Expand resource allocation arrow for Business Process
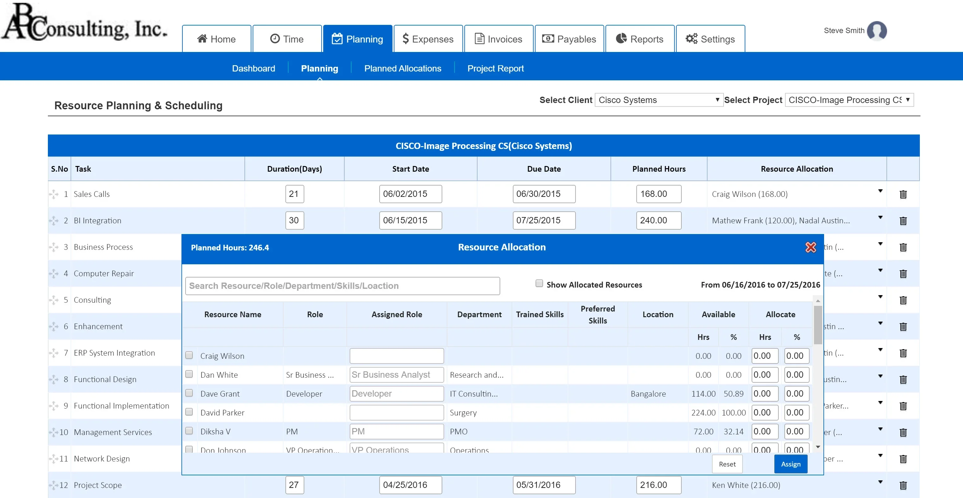Image resolution: width=963 pixels, height=498 pixels. [x=880, y=244]
